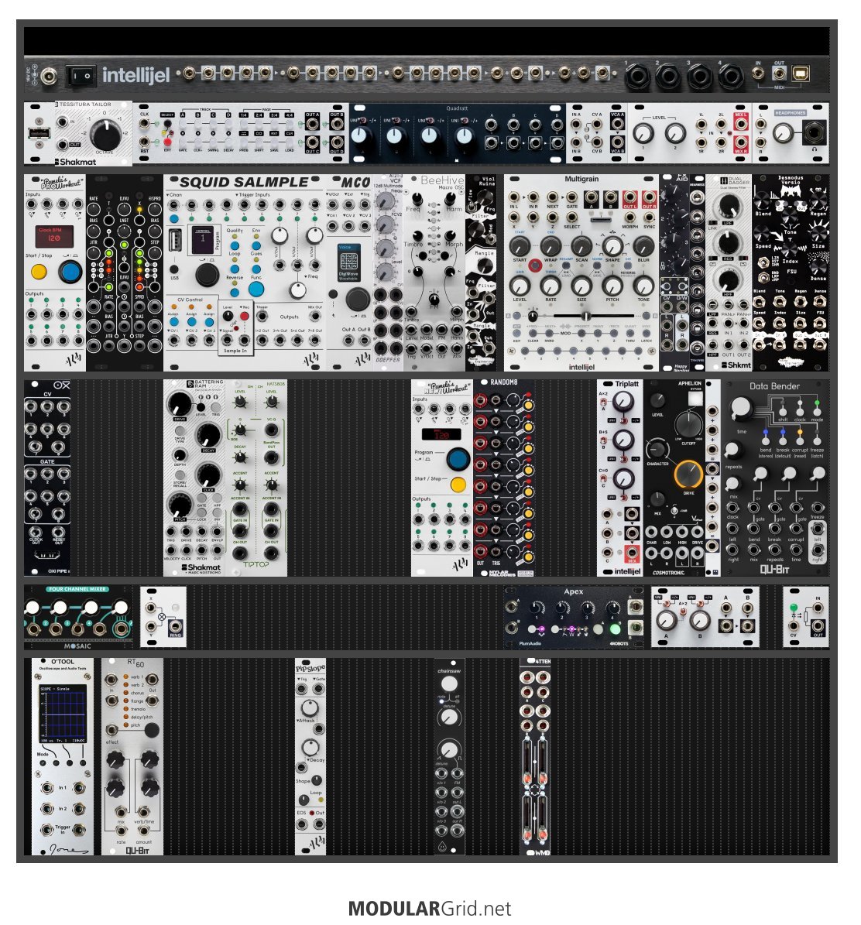Click the USB port on Squid Salmple

click(175, 242)
